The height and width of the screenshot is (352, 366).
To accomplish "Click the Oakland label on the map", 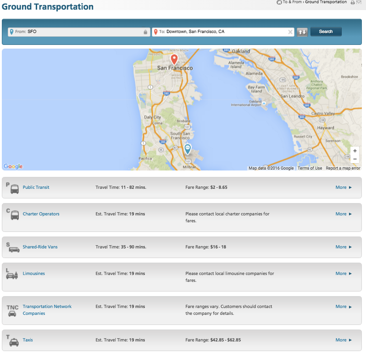I will [241, 51].
